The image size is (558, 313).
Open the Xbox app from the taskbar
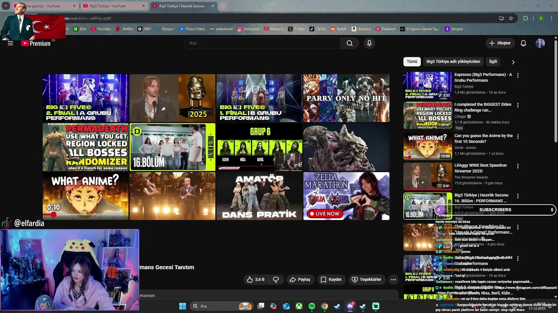click(299, 306)
